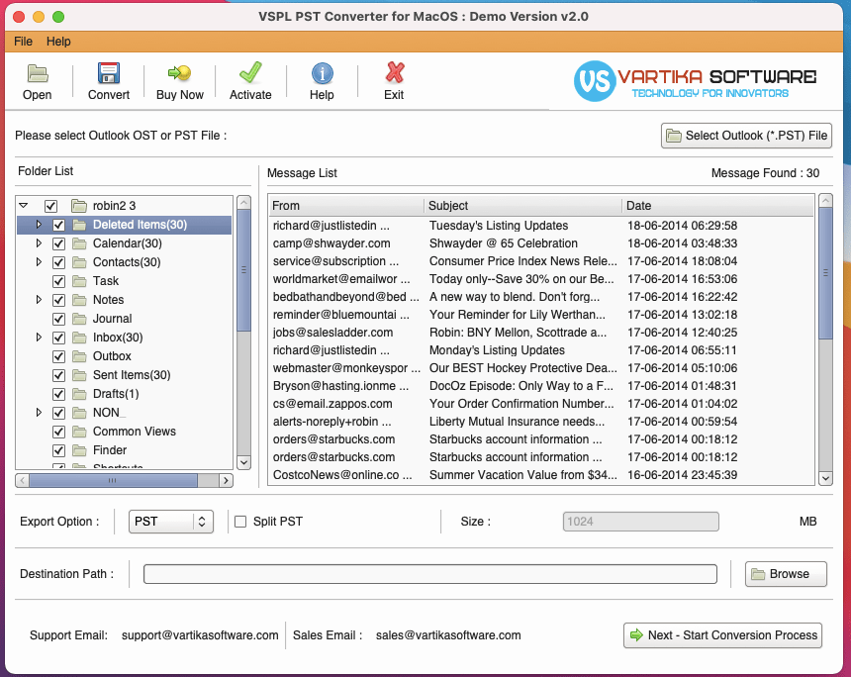Viewport: 851px width, 677px height.
Task: Expand the Inbox(30) tree node
Action: coord(39,338)
